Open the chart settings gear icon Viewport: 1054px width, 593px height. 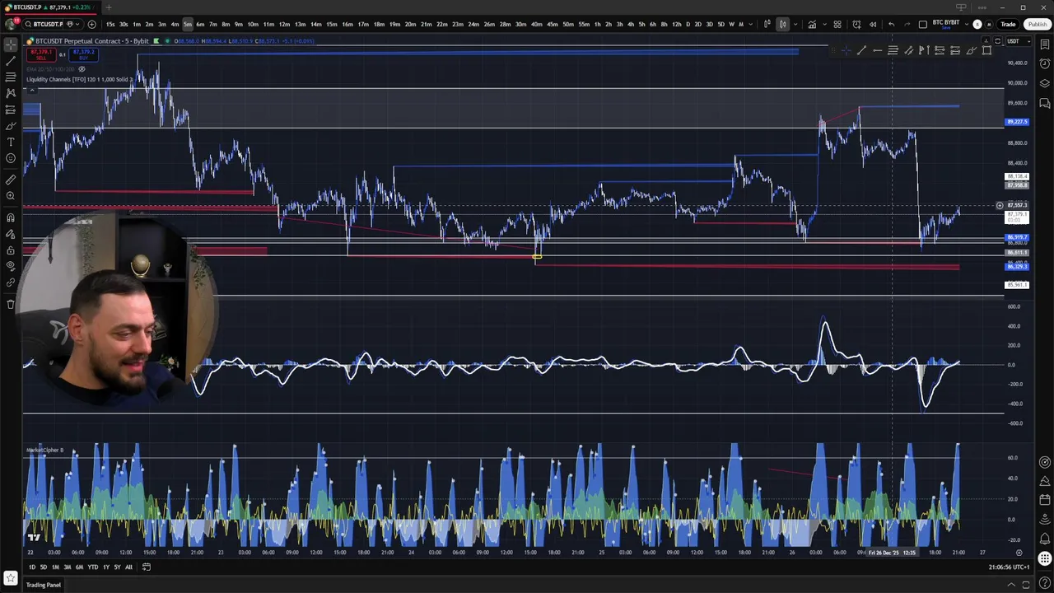(1019, 553)
